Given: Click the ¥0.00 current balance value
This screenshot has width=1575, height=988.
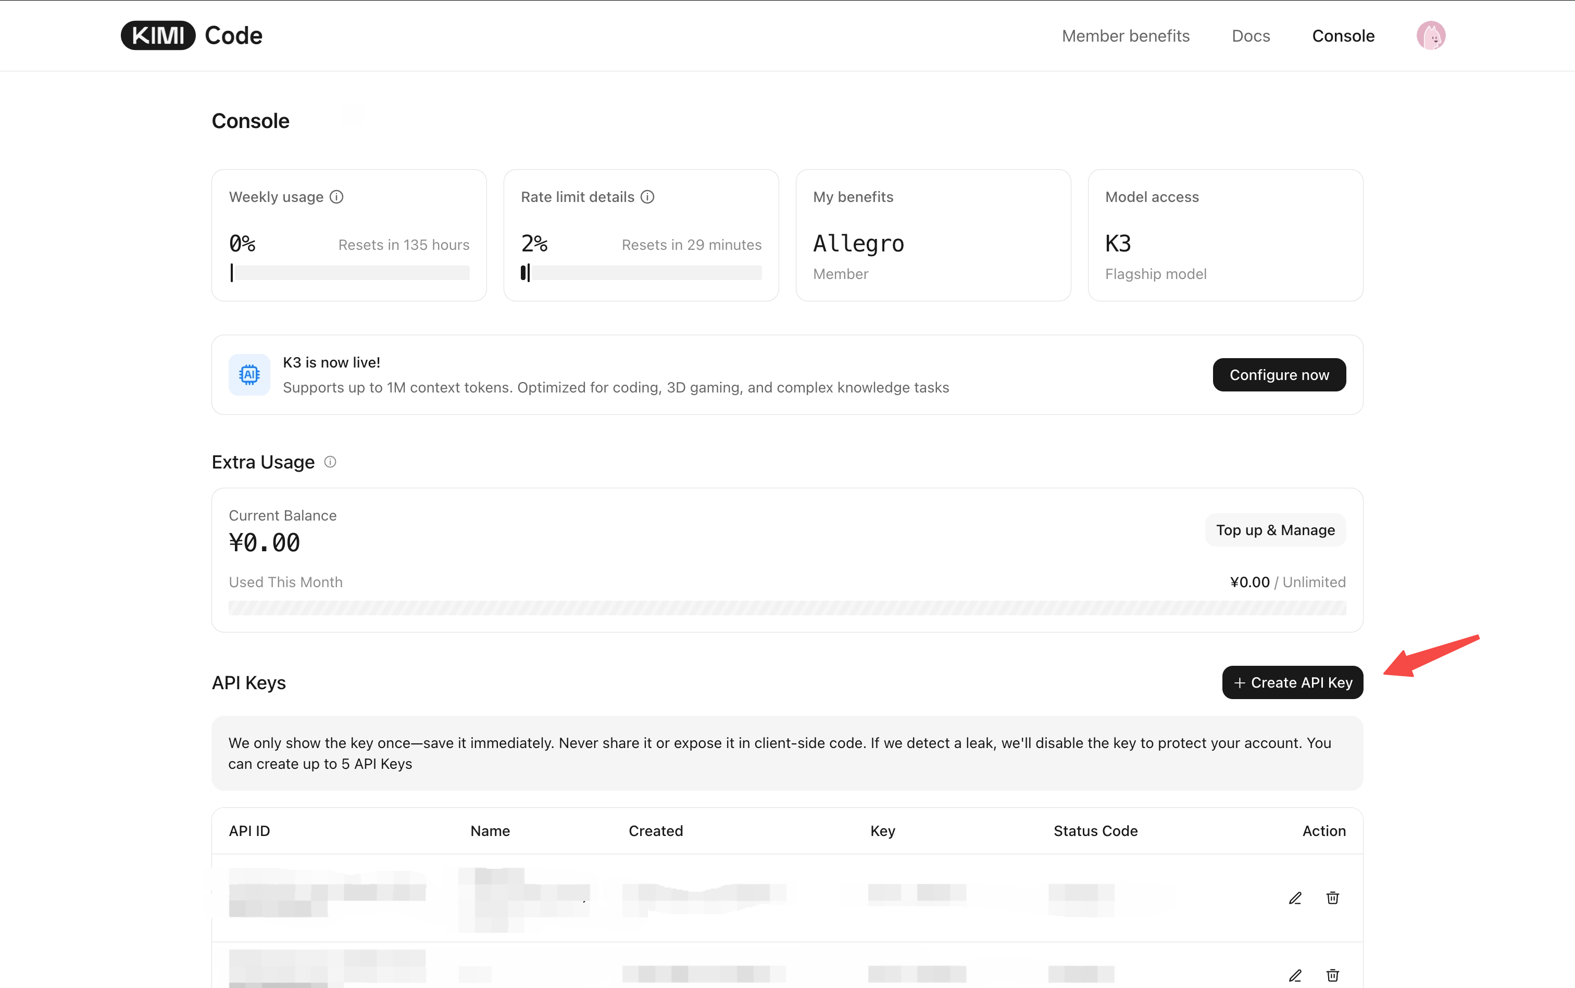Looking at the screenshot, I should point(264,543).
